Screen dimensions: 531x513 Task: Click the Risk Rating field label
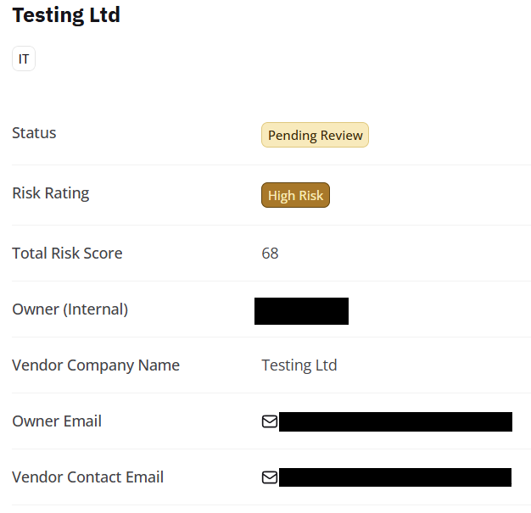(x=50, y=193)
